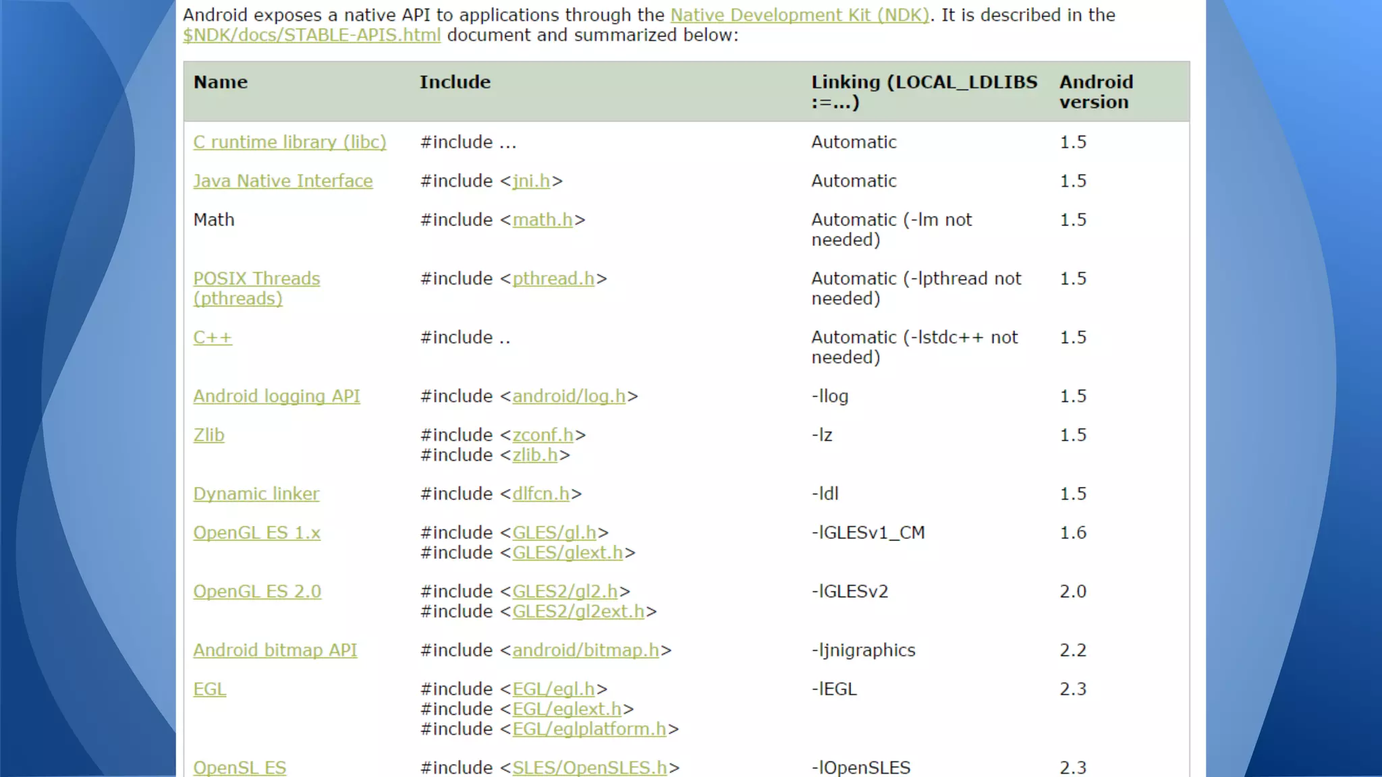Select the -lOpenSLES linking cell
Viewport: 1382px width, 777px height.
click(x=860, y=768)
